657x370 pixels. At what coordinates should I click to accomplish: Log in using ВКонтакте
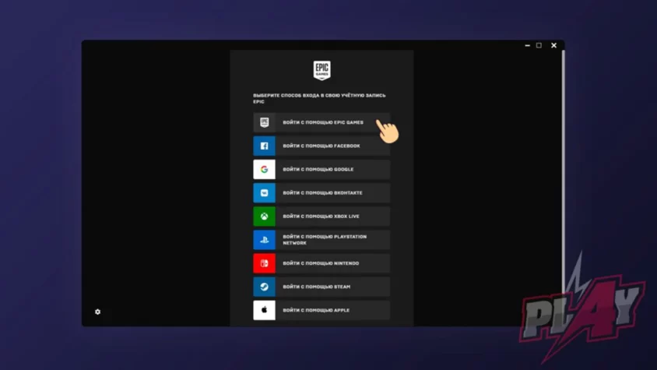point(321,193)
